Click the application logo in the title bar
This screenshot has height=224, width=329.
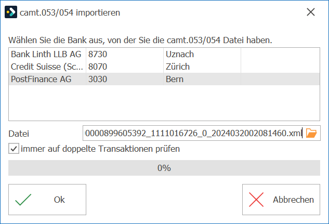[x=11, y=12]
